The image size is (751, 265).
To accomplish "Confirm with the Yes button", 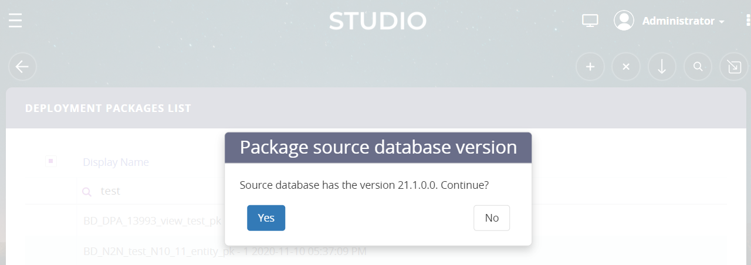I will 266,218.
